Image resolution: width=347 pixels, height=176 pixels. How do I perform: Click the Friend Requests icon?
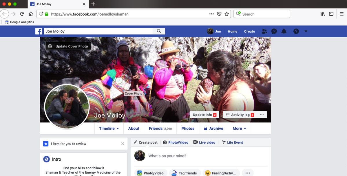[264, 31]
